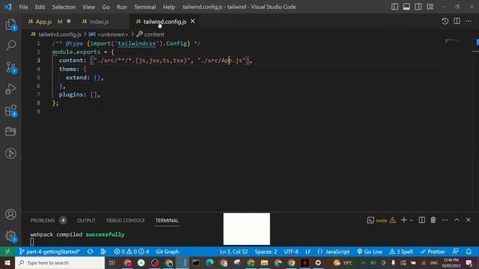Click the 3 Spell status item

[x=401, y=252]
